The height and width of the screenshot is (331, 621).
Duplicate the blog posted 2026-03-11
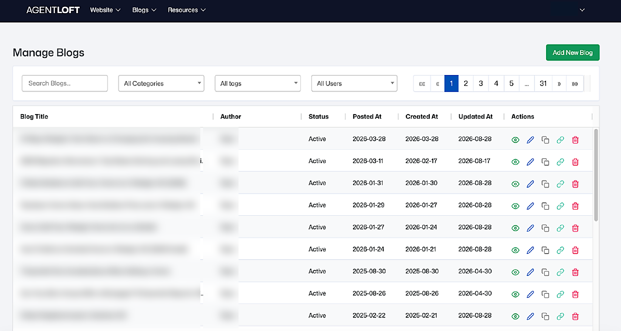(x=545, y=162)
